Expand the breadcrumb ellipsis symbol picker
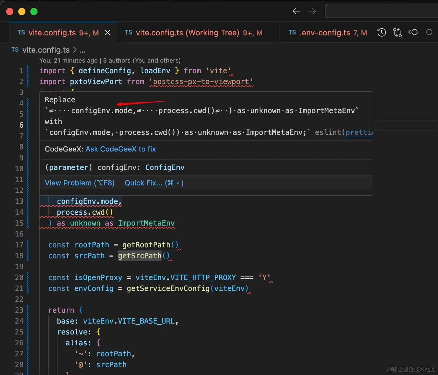 82,50
